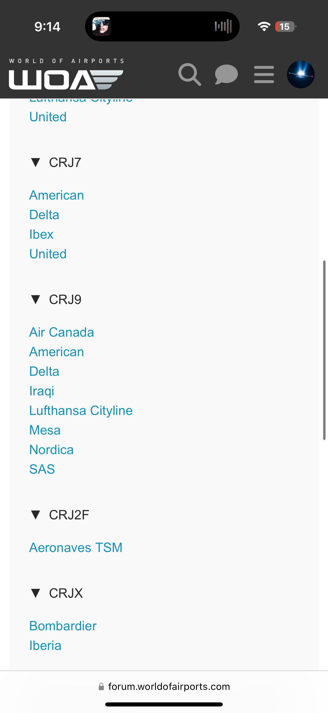Tap the forum.worldofairports.com address field
The image size is (328, 713).
tap(164, 687)
